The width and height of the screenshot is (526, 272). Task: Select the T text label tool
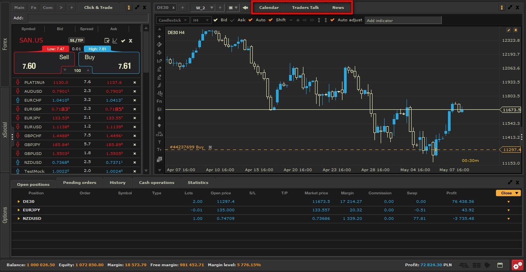(x=159, y=142)
